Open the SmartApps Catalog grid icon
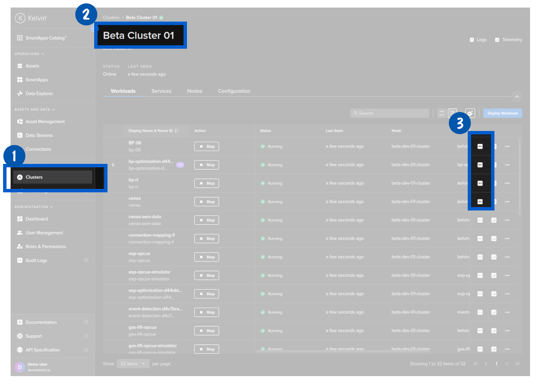 (20, 38)
